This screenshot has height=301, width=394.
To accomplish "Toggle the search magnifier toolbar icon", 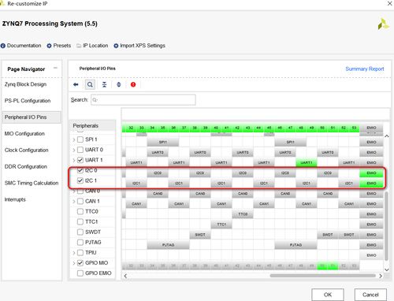I will 90,84.
